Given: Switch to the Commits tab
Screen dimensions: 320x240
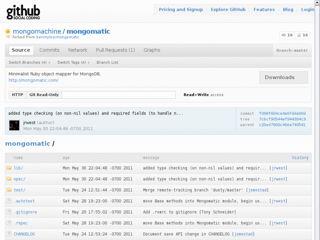Looking at the screenshot, I should (x=49, y=50).
